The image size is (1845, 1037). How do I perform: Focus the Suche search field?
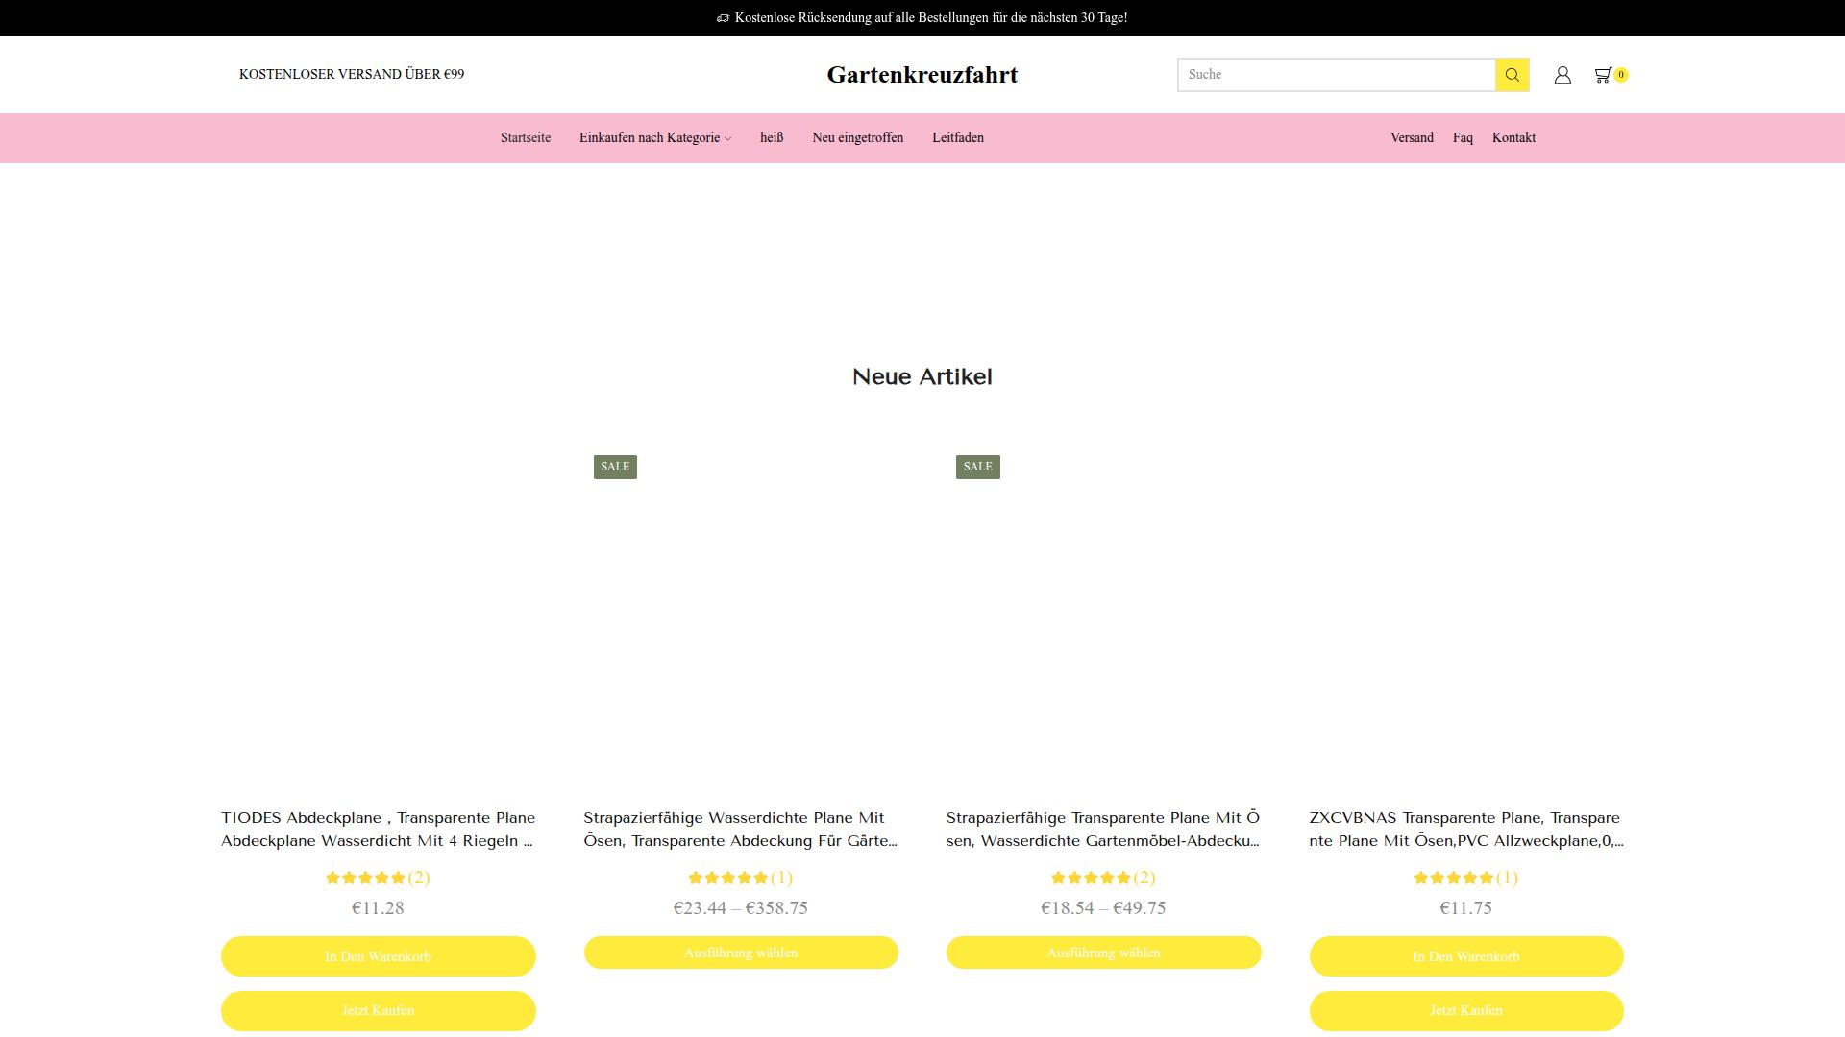1336,75
